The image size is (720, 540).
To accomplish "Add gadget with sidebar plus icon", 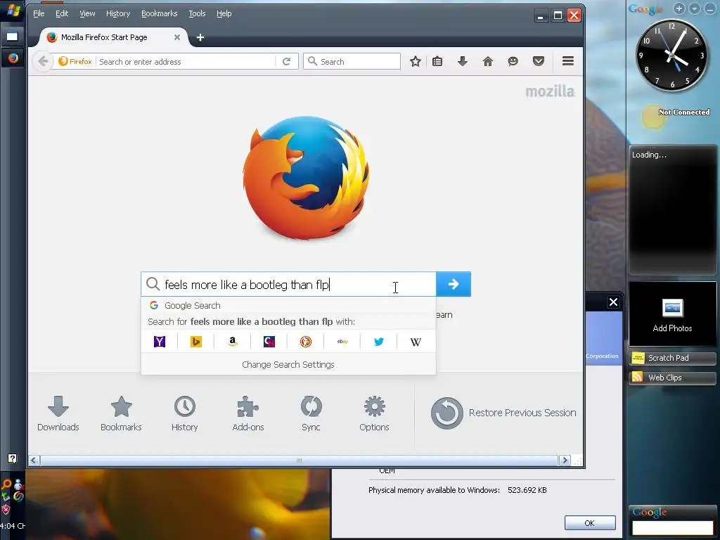I will click(x=679, y=8).
